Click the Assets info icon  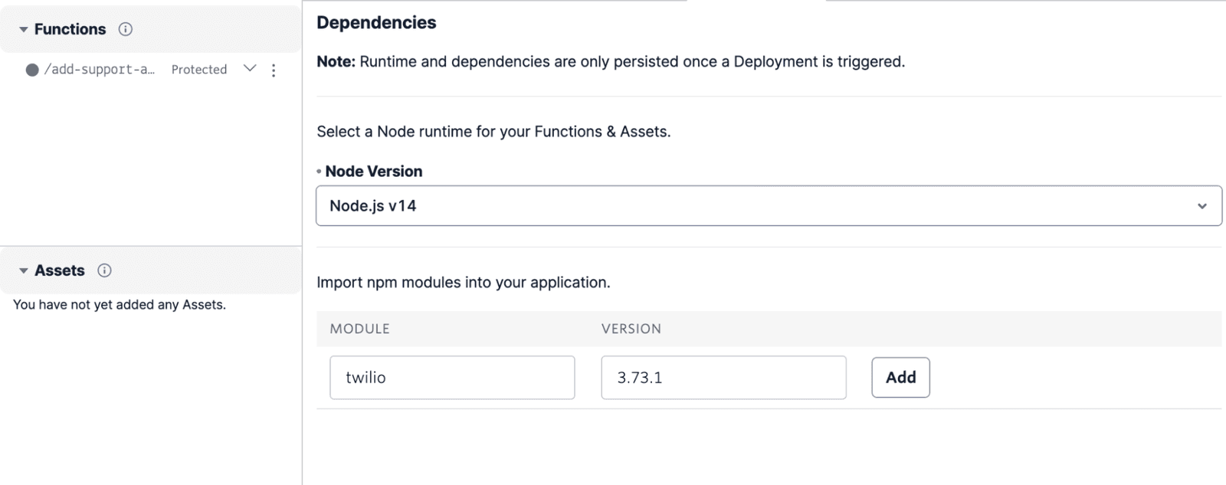(105, 270)
